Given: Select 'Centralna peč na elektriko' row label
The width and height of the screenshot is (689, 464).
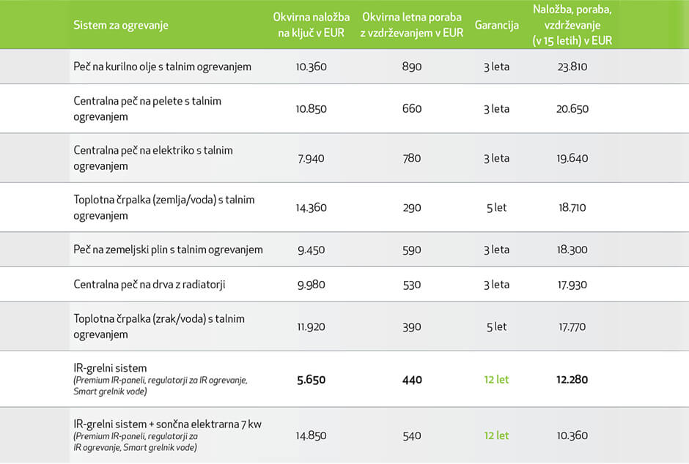Looking at the screenshot, I should (153, 158).
